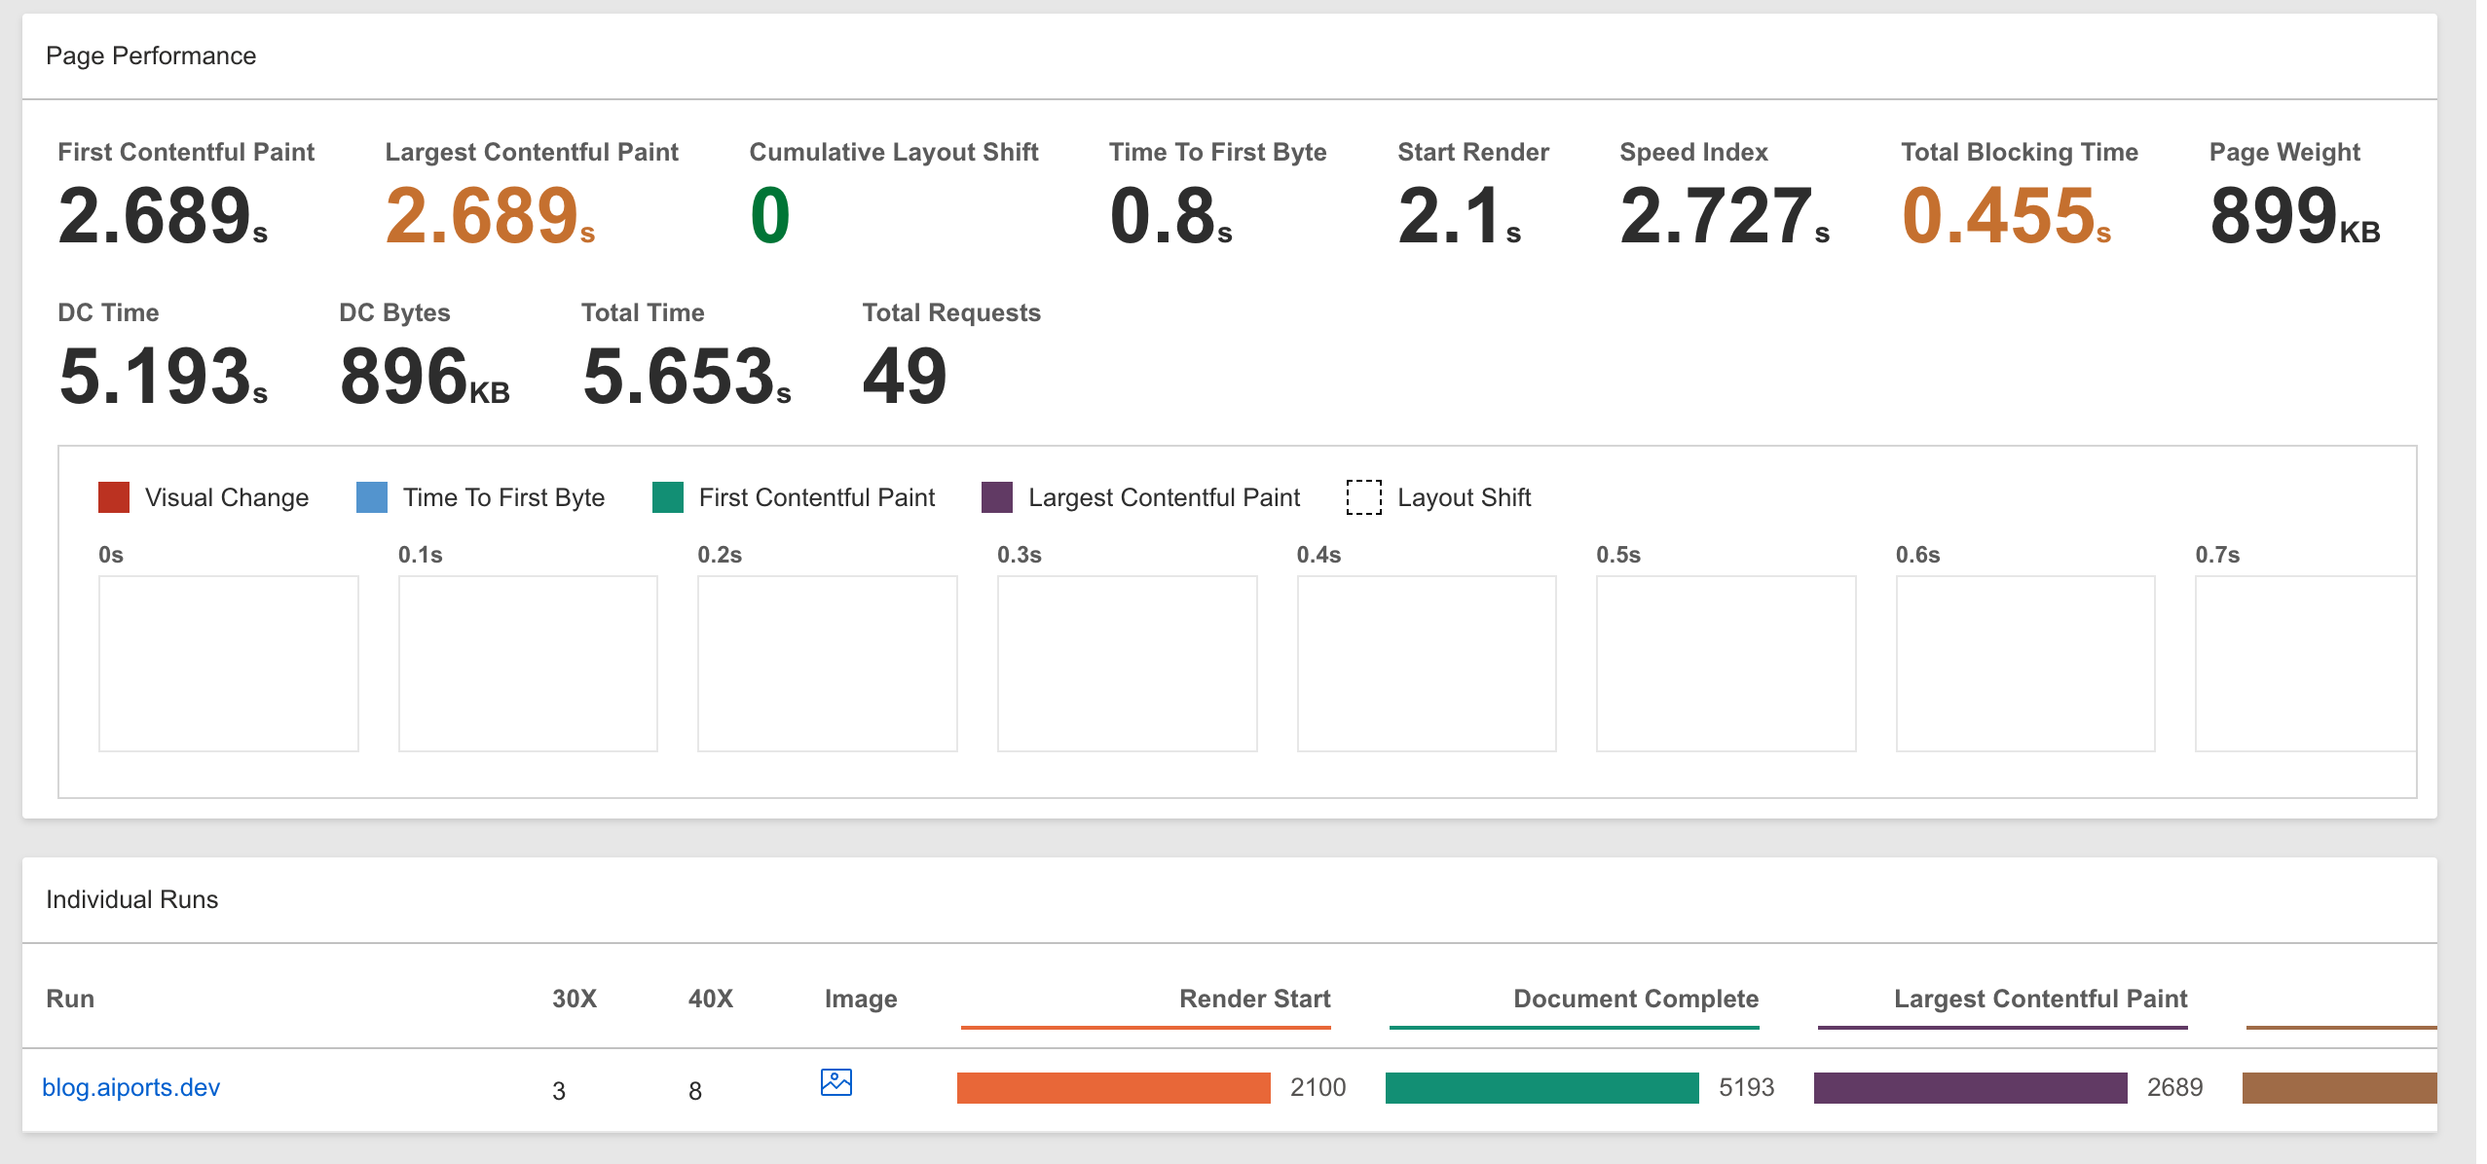Image resolution: width=2487 pixels, height=1164 pixels.
Task: Click the green First Contentful Paint legend swatch
Action: click(x=668, y=497)
